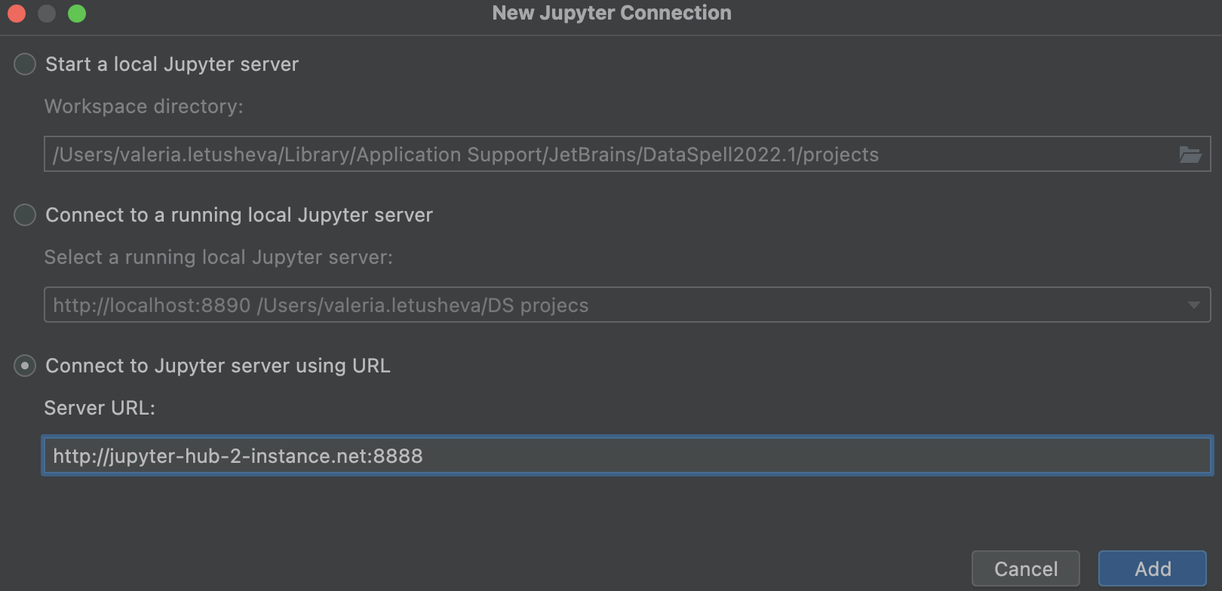Choose 'Connect to a running local Jupyter server'
1222x591 pixels.
[25, 215]
